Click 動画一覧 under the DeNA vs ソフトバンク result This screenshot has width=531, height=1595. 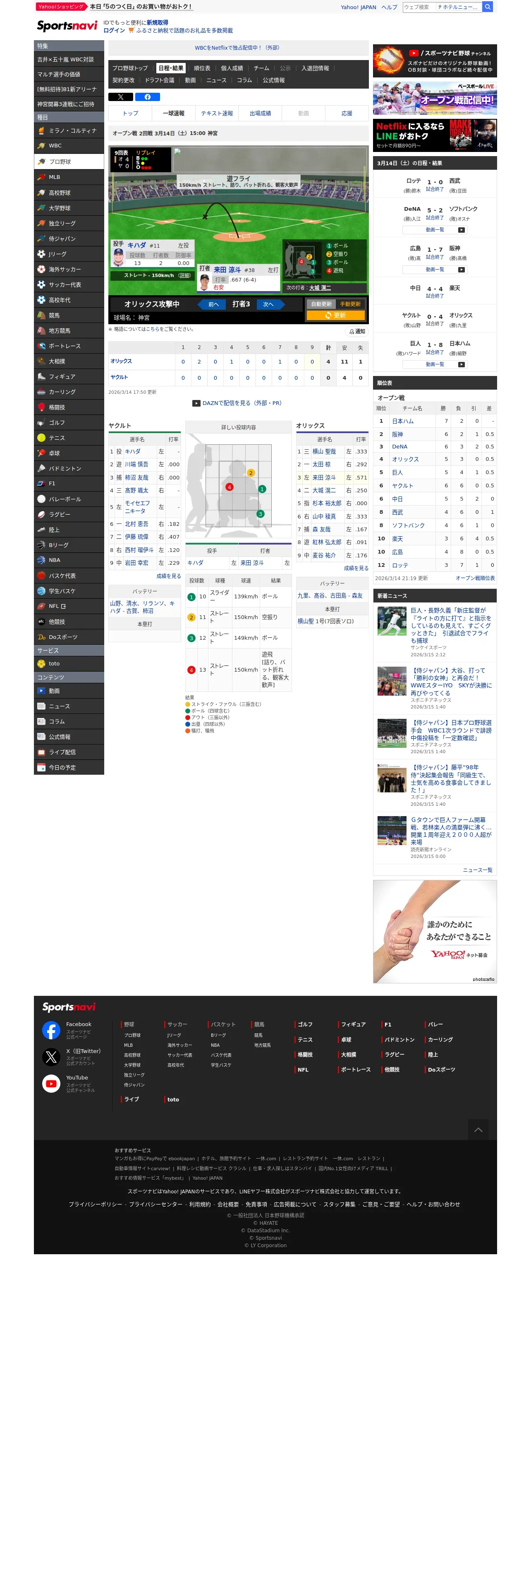tap(435, 230)
